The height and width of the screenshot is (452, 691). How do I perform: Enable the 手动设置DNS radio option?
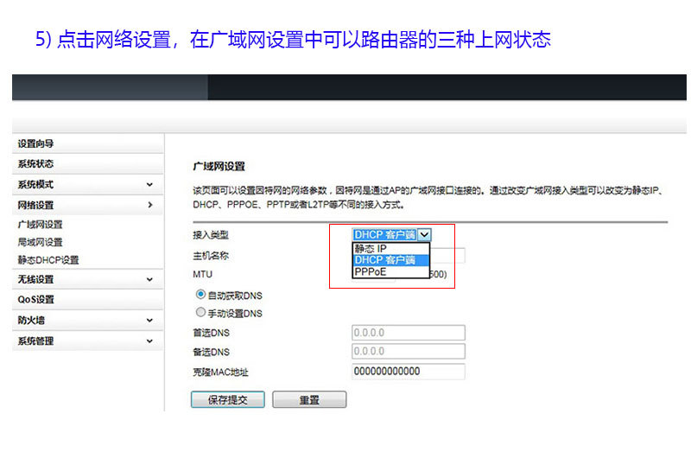201,313
